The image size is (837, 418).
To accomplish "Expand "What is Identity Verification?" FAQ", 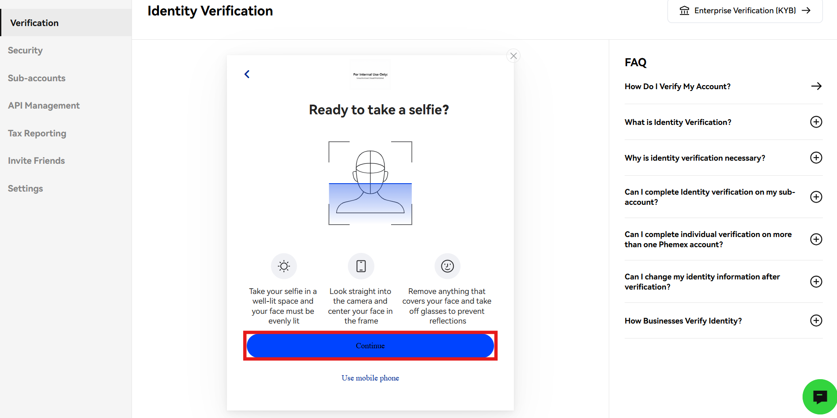I will coord(816,122).
